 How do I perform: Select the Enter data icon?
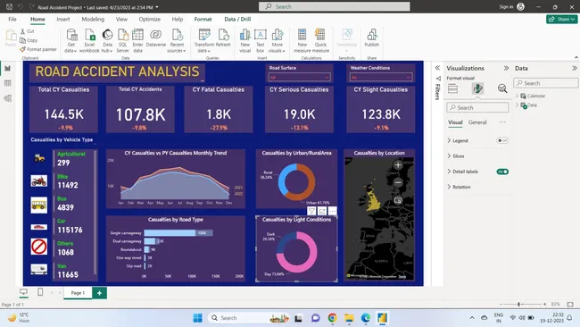137,41
